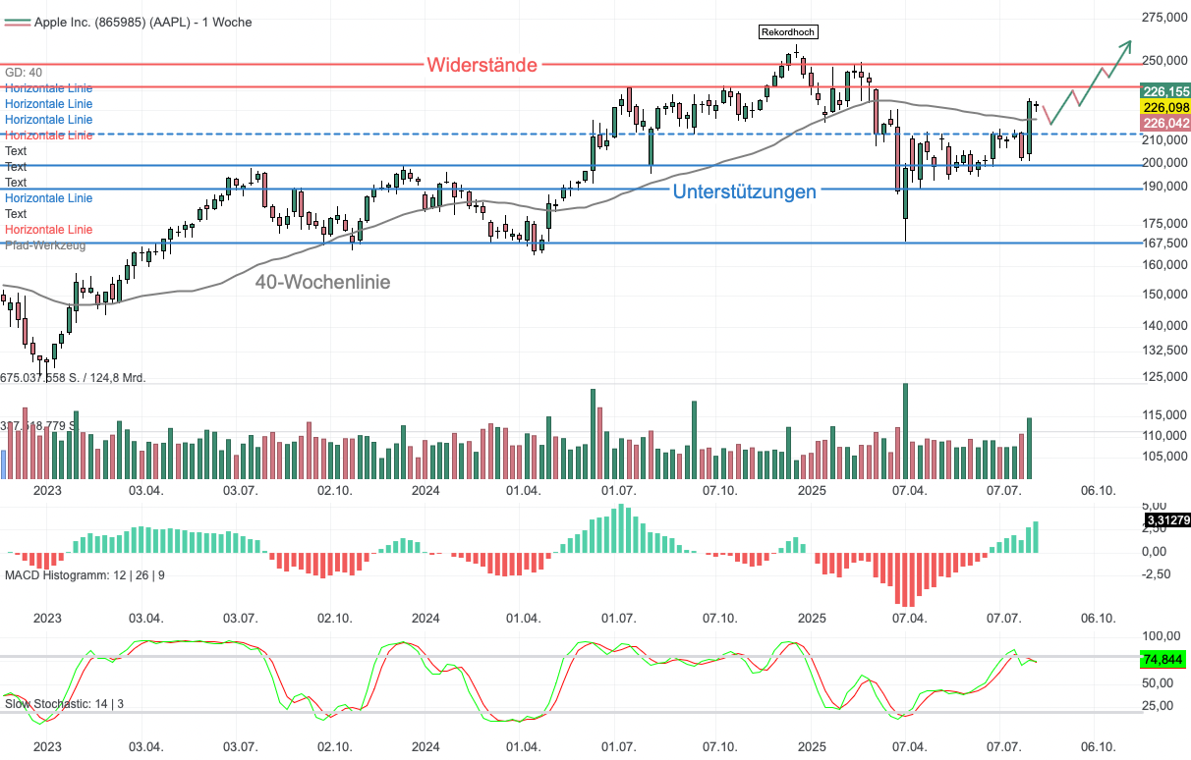Image resolution: width=1191 pixels, height=760 pixels.
Task: Click the MACD current value 3,31279
Action: pos(1167,519)
